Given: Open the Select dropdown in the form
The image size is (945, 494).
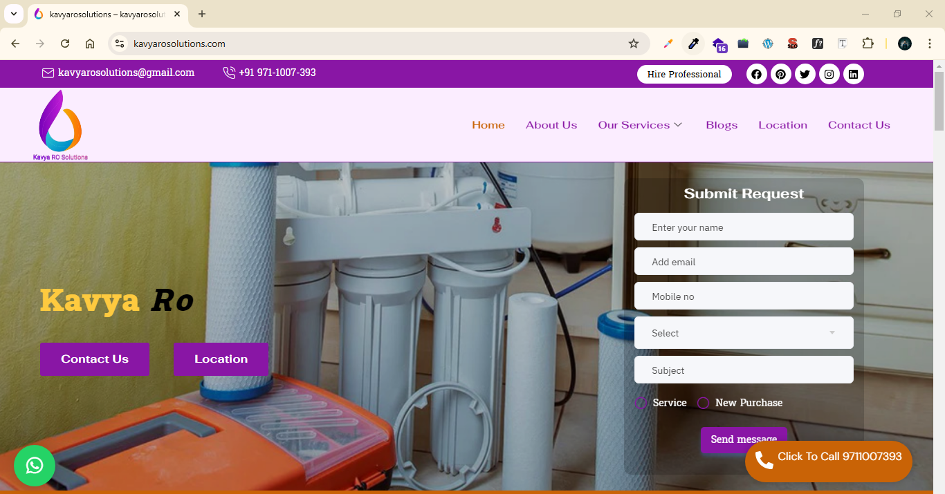Looking at the screenshot, I should (744, 333).
